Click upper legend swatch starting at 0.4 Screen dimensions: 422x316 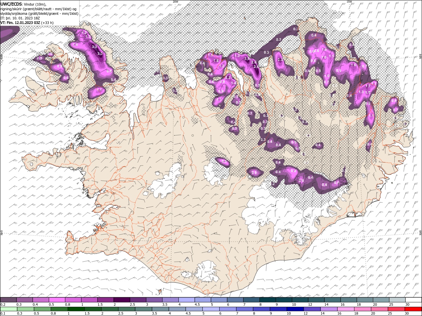[41, 300]
